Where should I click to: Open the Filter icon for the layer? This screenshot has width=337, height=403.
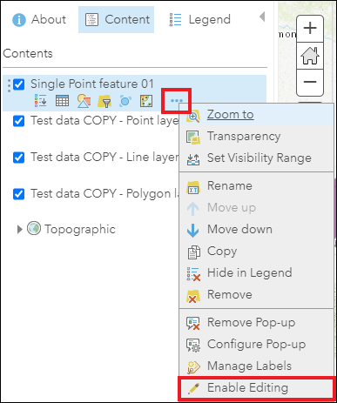pyautogui.click(x=104, y=101)
